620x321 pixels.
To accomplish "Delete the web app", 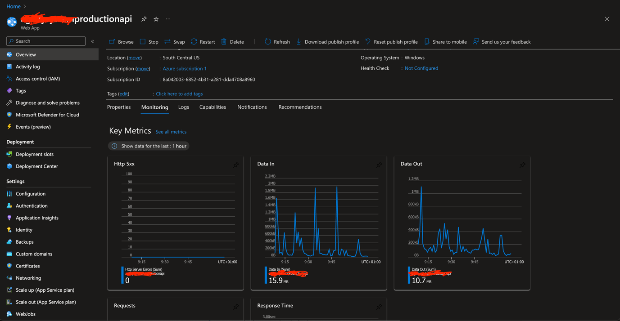I will (x=232, y=42).
